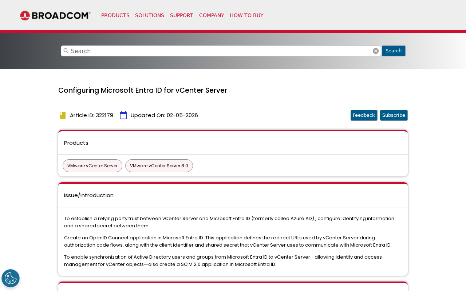Open the PRODUCTS menu
Screen dimensions: 466x291
(115, 15)
